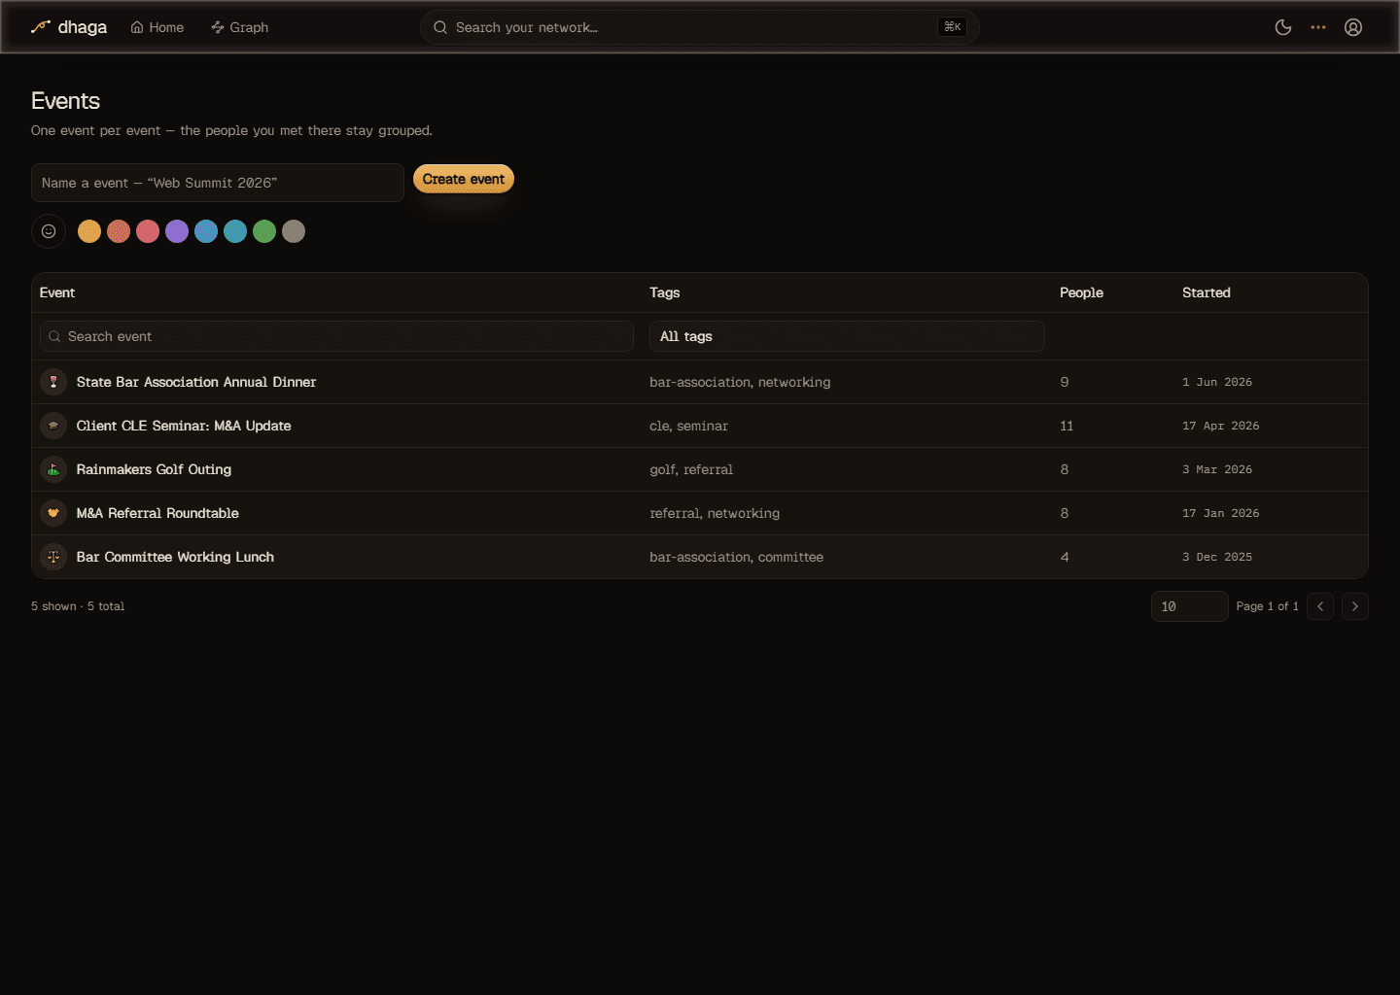Click people count 4 for Bar Committee Lunch

tap(1065, 557)
